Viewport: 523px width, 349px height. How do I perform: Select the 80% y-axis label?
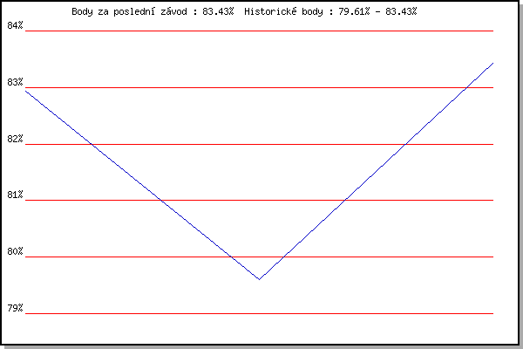[x=16, y=252]
